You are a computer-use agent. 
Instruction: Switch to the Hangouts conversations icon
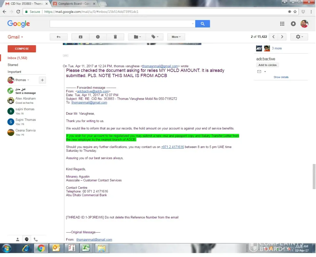27,239
